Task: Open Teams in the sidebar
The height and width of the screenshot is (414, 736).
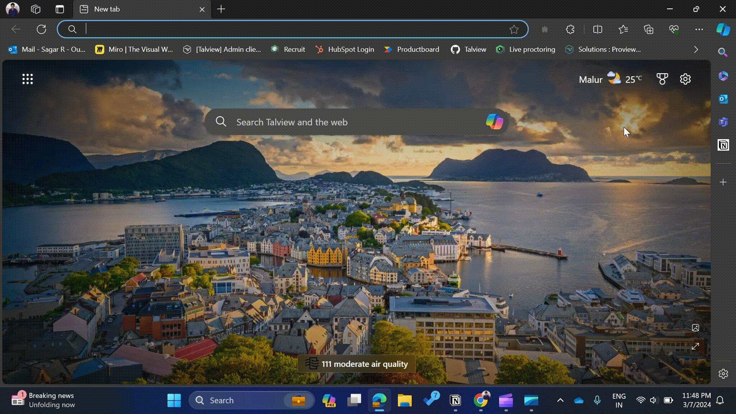Action: click(723, 122)
